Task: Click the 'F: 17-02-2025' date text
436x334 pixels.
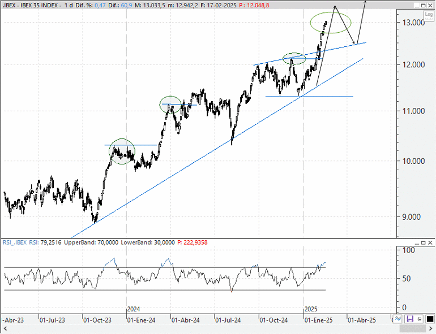Action: [x=218, y=5]
